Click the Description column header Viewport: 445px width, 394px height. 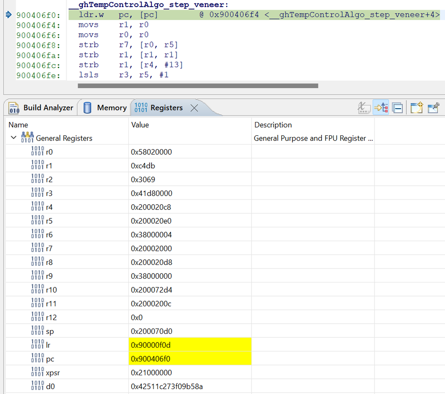pos(273,125)
